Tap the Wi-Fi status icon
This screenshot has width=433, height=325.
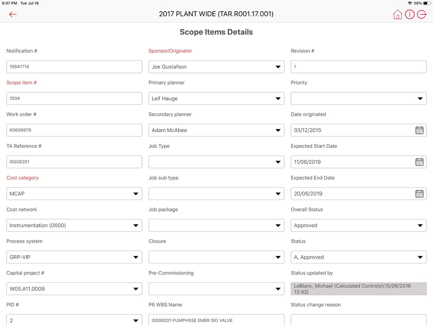[x=410, y=3]
